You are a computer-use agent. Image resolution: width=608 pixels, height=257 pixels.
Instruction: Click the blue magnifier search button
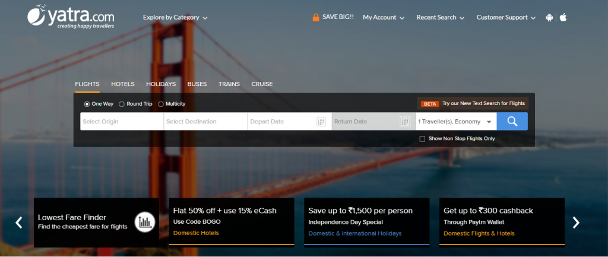point(512,121)
